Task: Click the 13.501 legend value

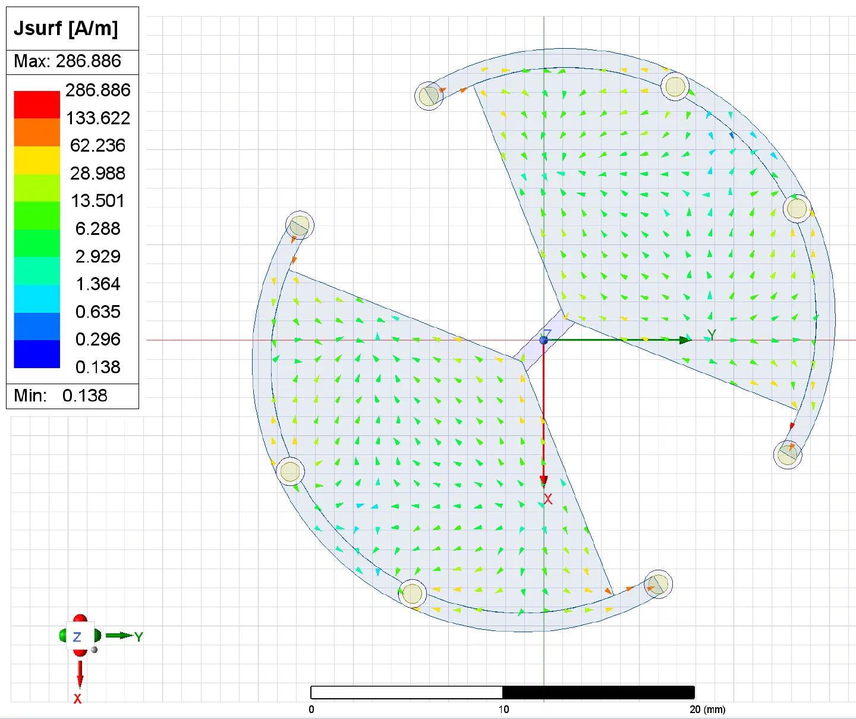Action: pyautogui.click(x=98, y=201)
